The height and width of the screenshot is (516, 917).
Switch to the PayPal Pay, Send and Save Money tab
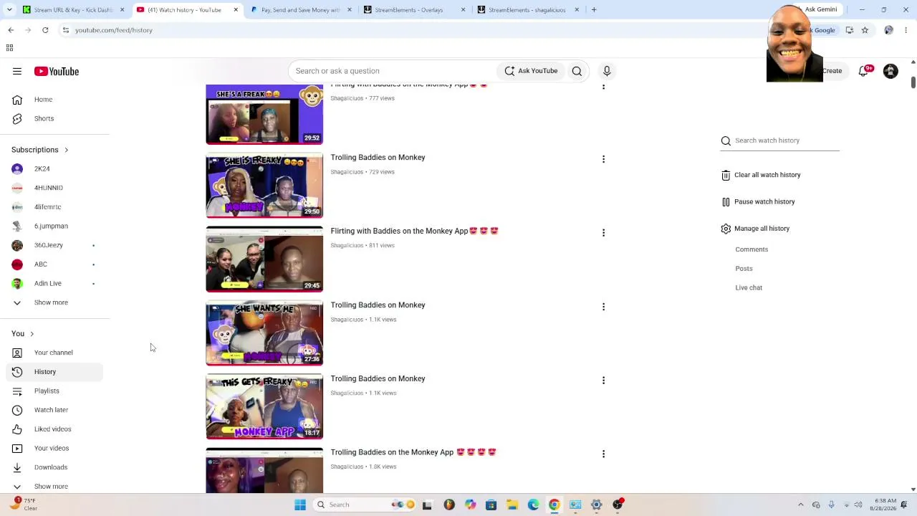[x=299, y=10]
